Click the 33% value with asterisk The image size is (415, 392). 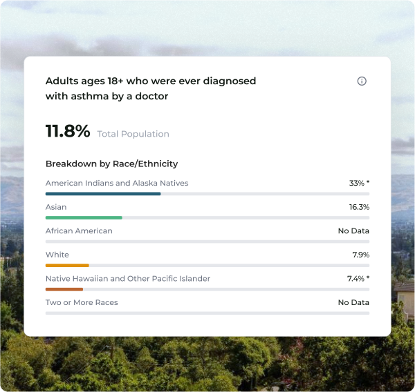(359, 183)
